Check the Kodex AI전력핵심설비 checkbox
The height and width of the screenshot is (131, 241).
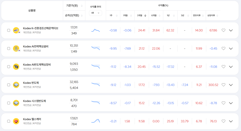coord(9,48)
